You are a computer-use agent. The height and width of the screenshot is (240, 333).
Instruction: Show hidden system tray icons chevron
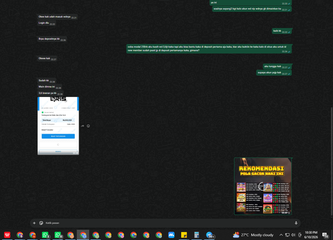pos(281,235)
